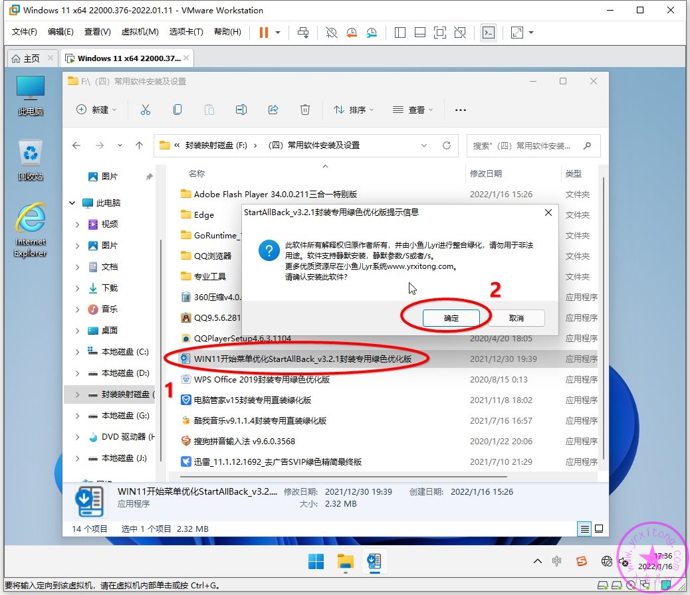
Task: Click 取消 in the StartAllBack dialog
Action: pos(517,318)
